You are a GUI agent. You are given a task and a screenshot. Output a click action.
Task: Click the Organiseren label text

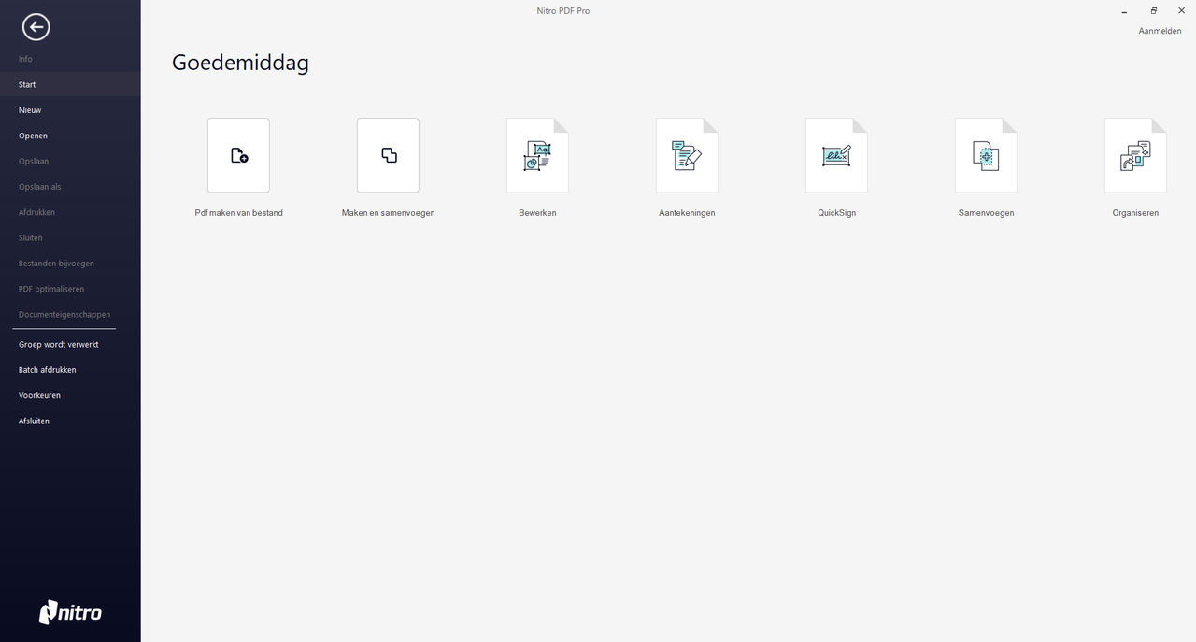click(x=1135, y=213)
